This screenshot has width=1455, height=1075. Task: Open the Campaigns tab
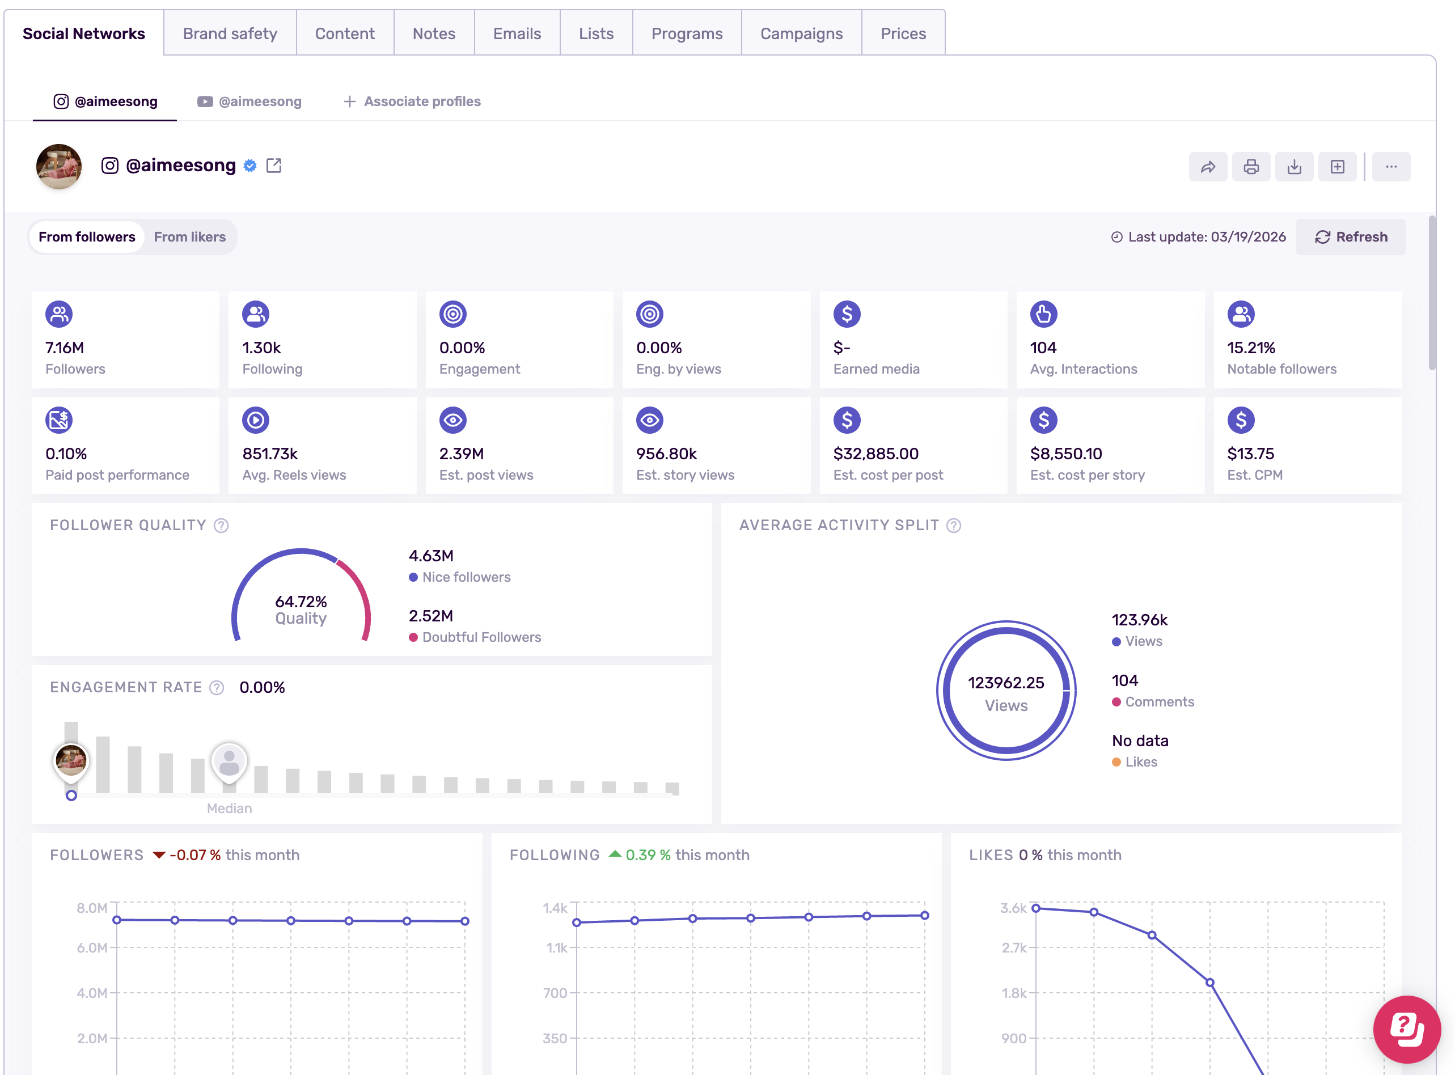pos(801,33)
